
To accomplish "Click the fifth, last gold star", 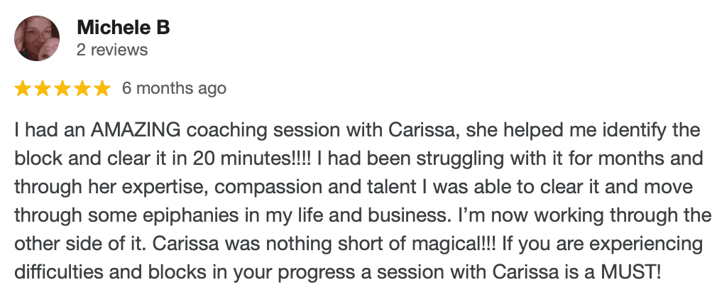I will (102, 89).
